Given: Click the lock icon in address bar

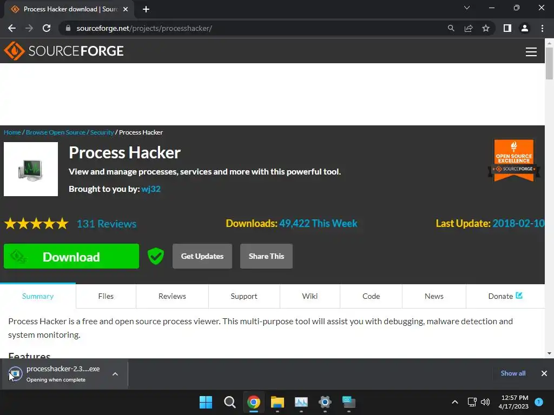Looking at the screenshot, I should point(68,28).
